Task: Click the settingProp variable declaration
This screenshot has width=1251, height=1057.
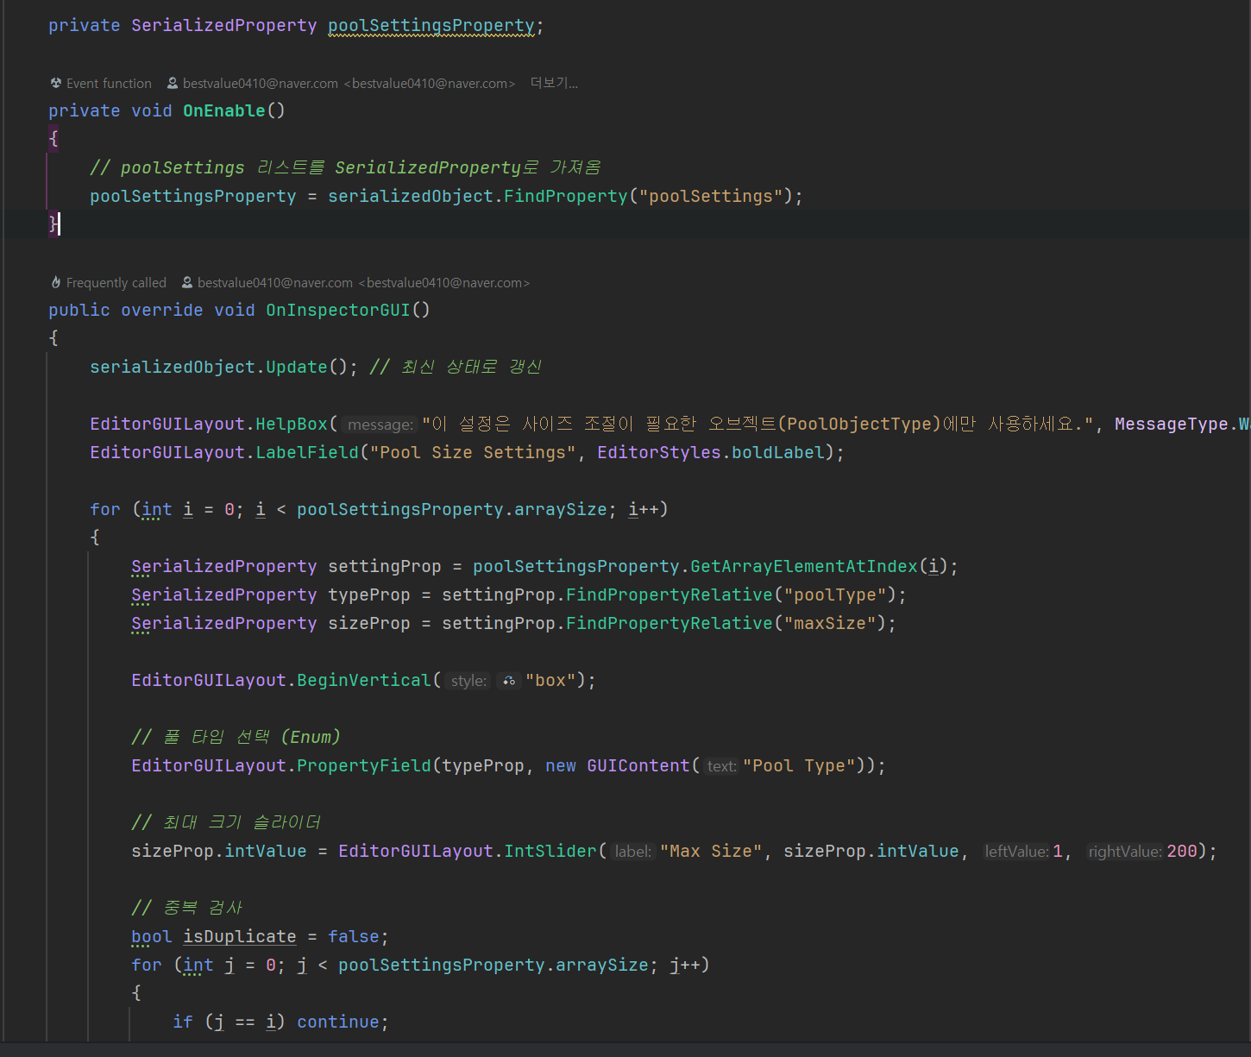Action: click(x=385, y=566)
